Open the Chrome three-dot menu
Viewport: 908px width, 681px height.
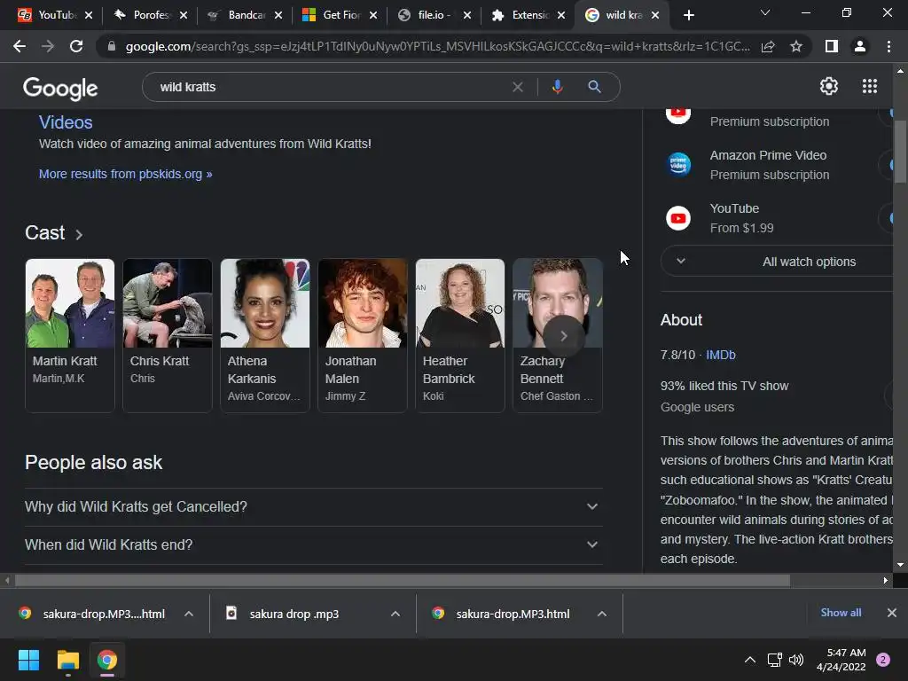point(888,46)
